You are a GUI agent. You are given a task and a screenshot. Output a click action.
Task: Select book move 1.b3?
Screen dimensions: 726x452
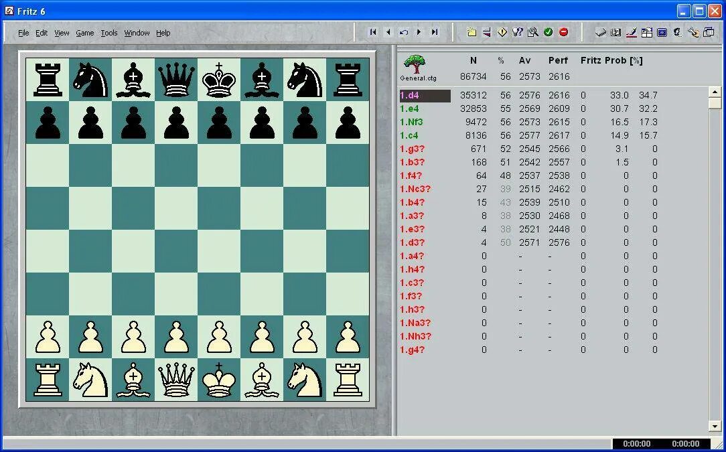click(x=412, y=163)
